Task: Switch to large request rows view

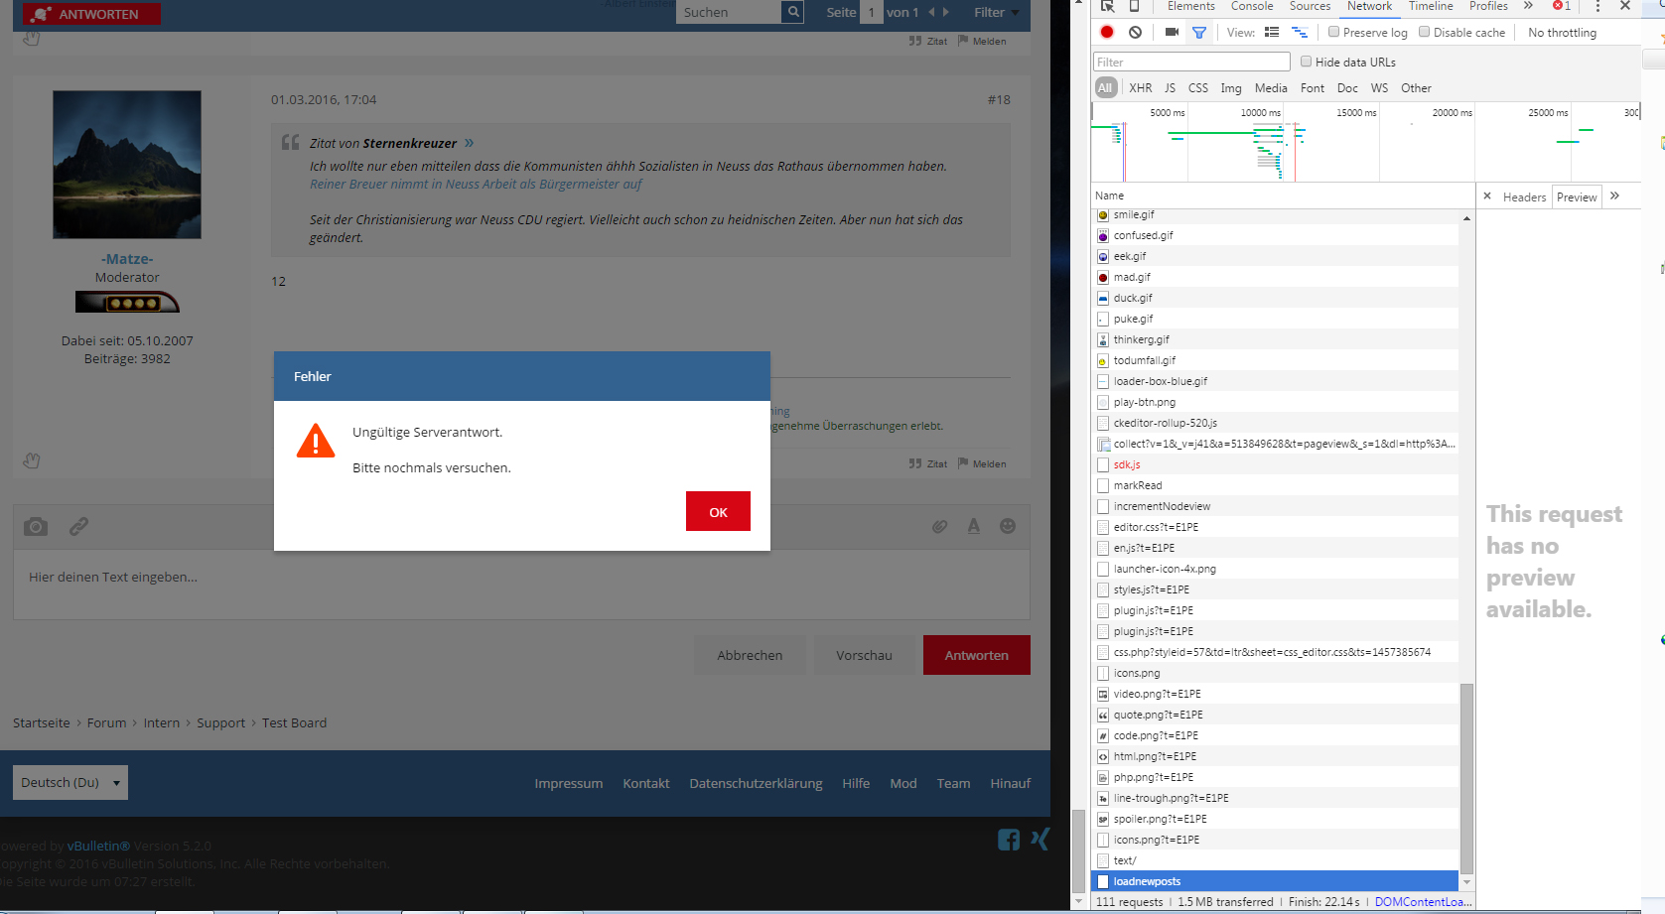Action: click(x=1272, y=33)
